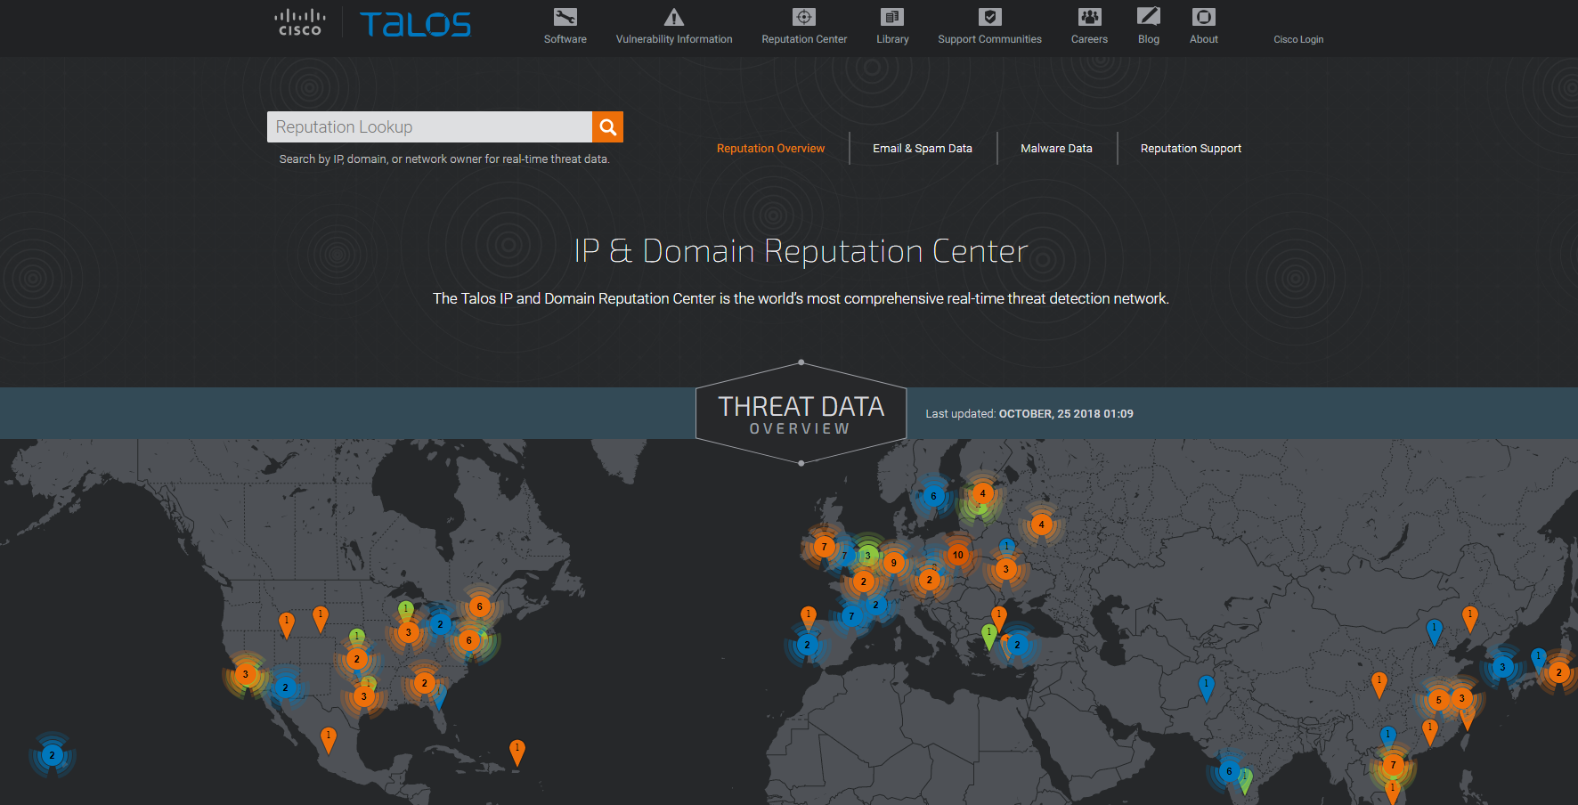
Task: Click the blue cluster marker 6 in Scandinavia
Action: 933,496
